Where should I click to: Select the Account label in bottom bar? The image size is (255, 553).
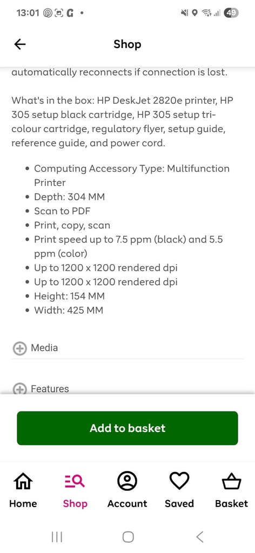pos(127,504)
